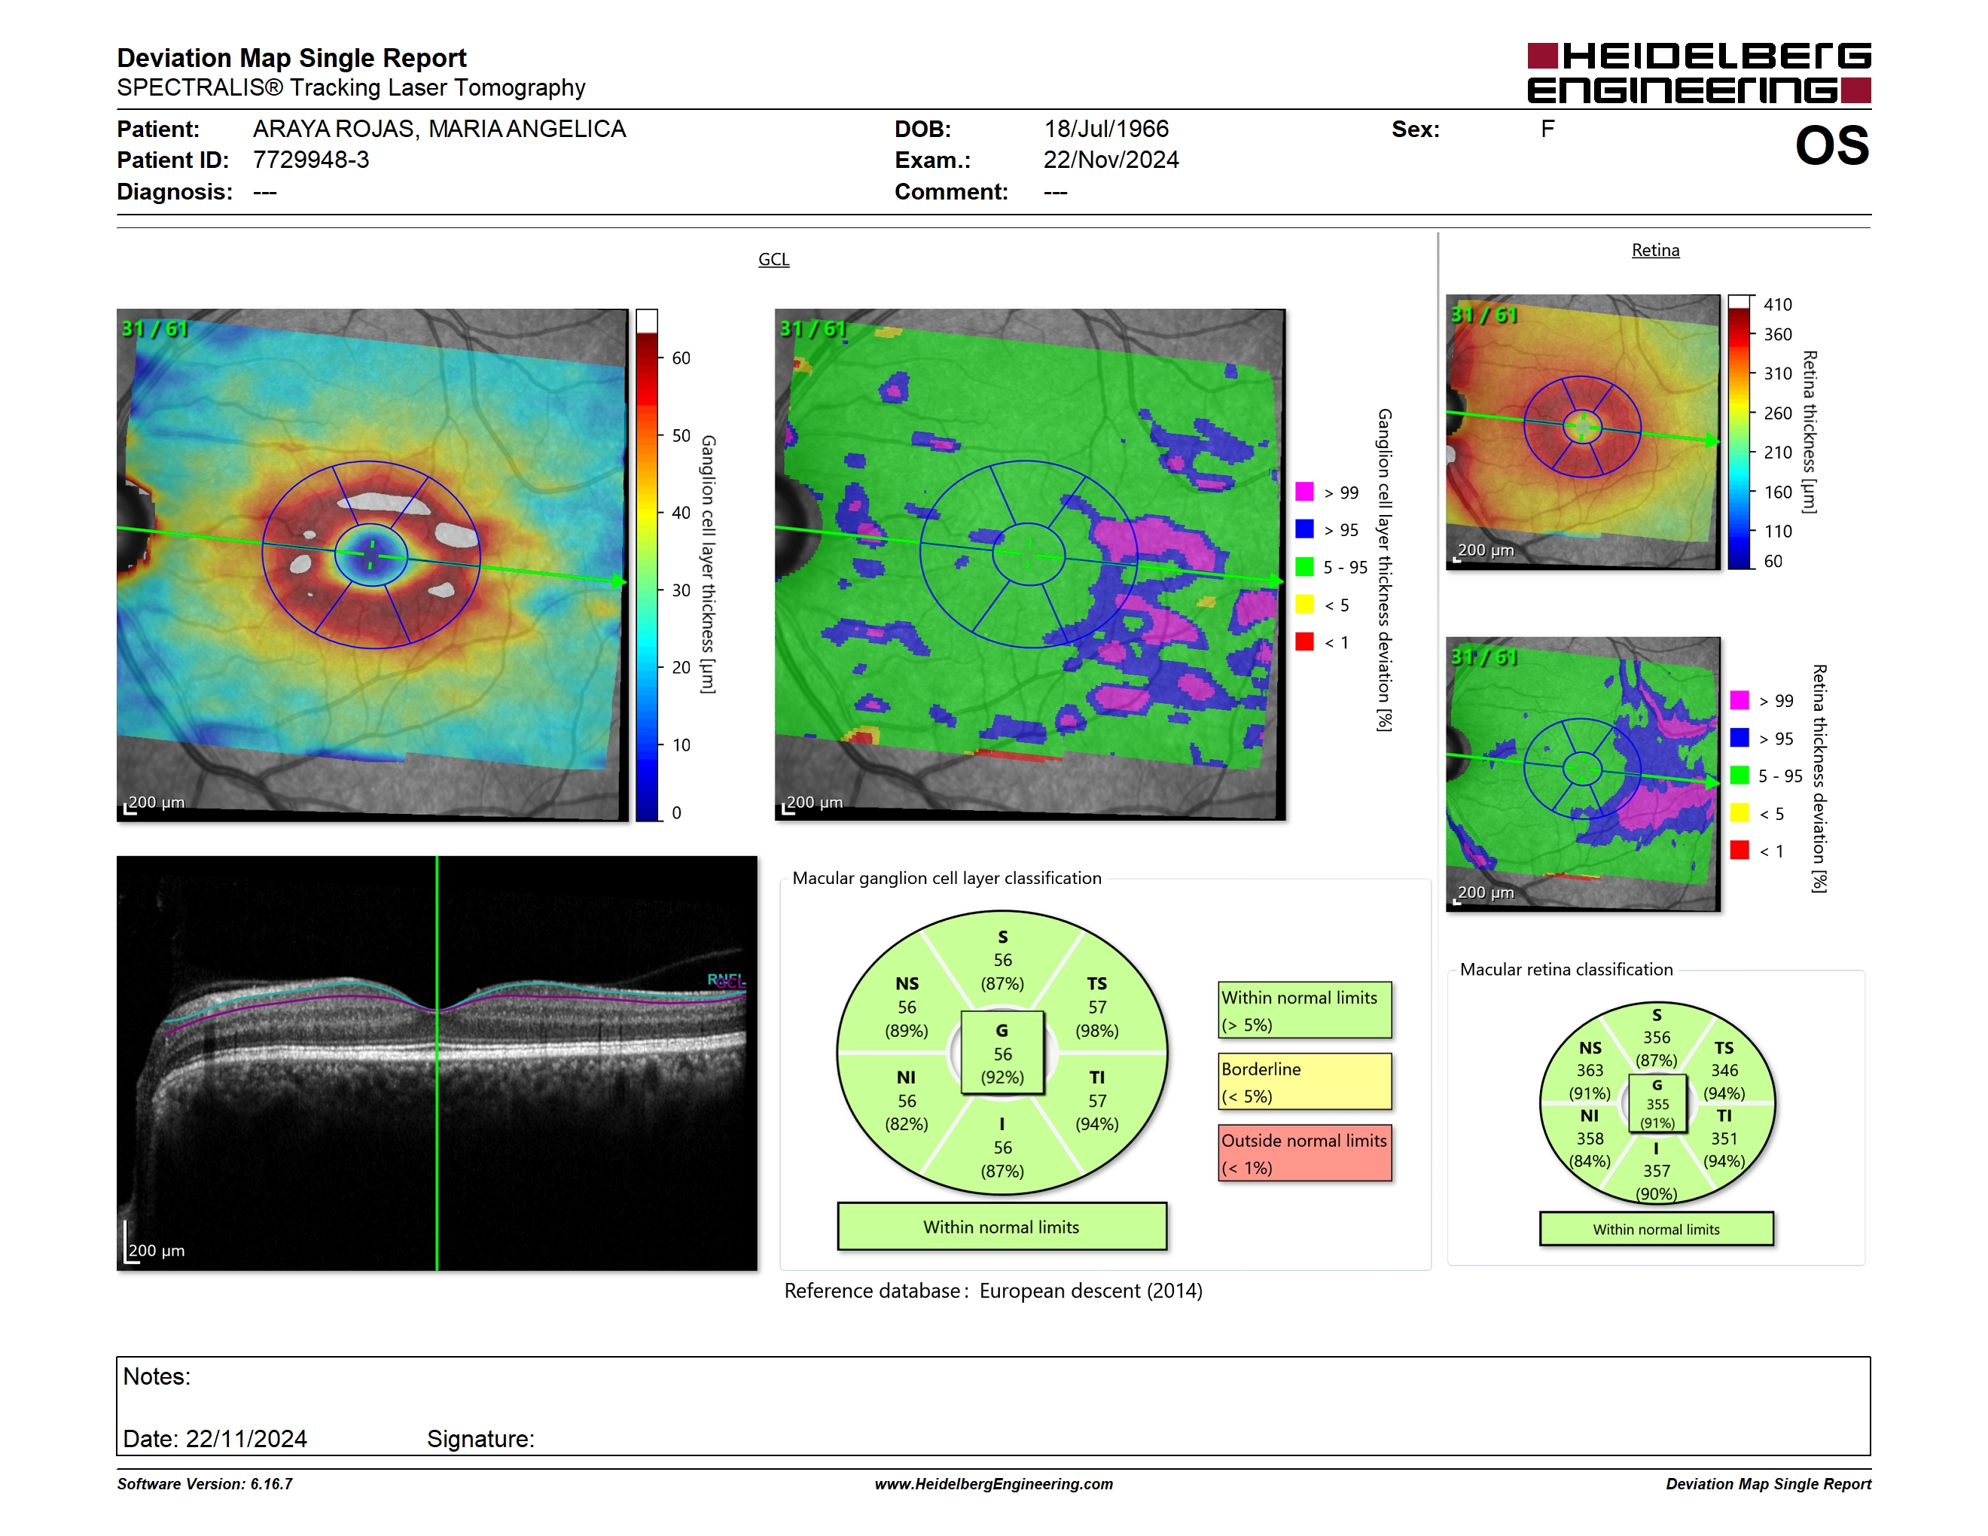Select yellow <5 swatch in retina legend

point(1739,812)
